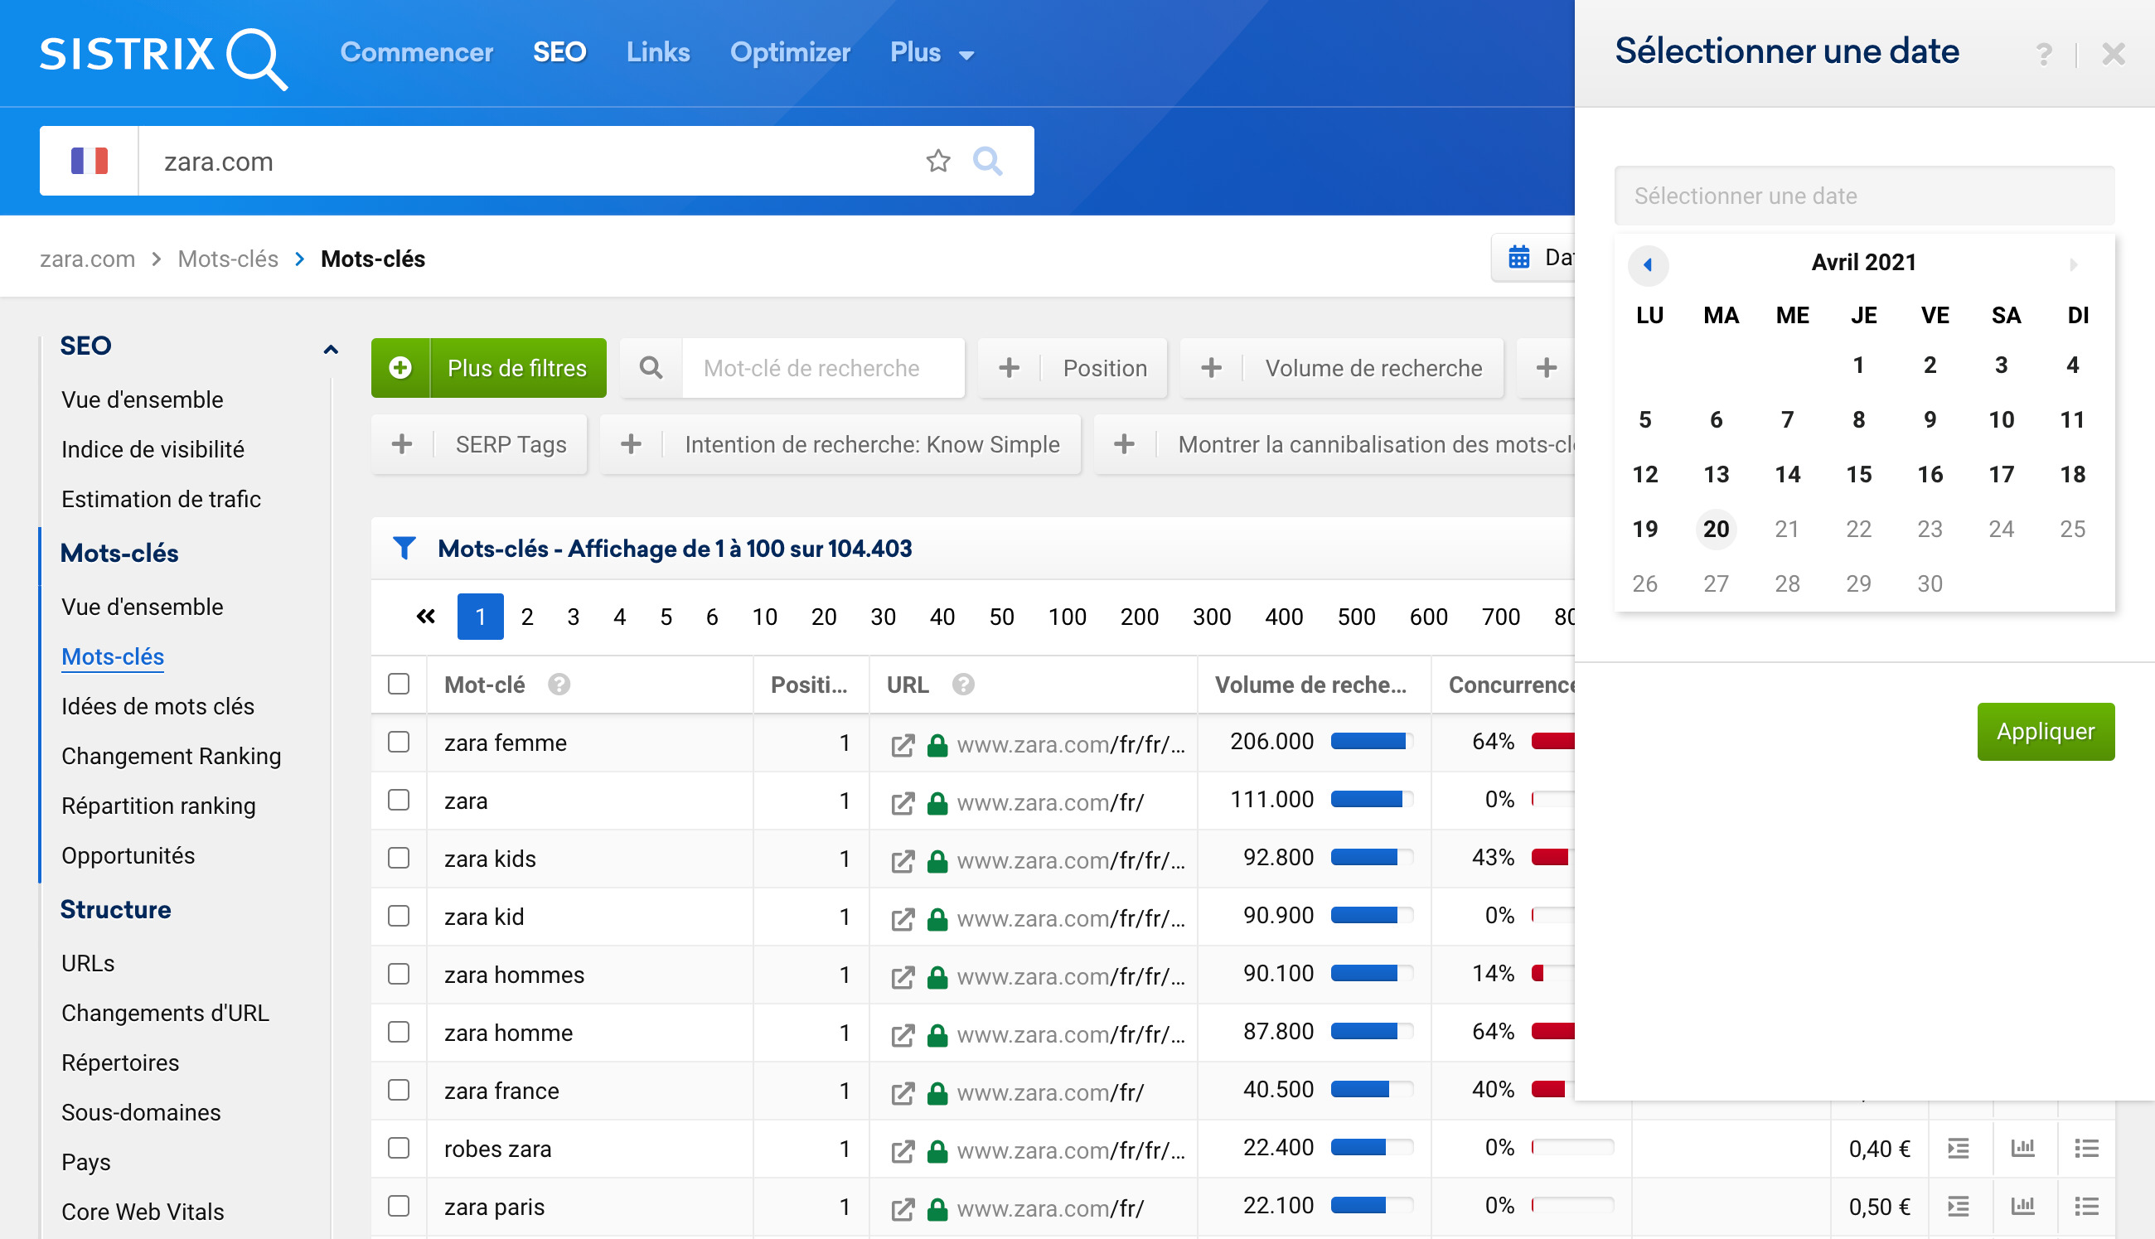This screenshot has width=2155, height=1239.
Task: Go to the previous month in the calendar
Action: (1648, 264)
